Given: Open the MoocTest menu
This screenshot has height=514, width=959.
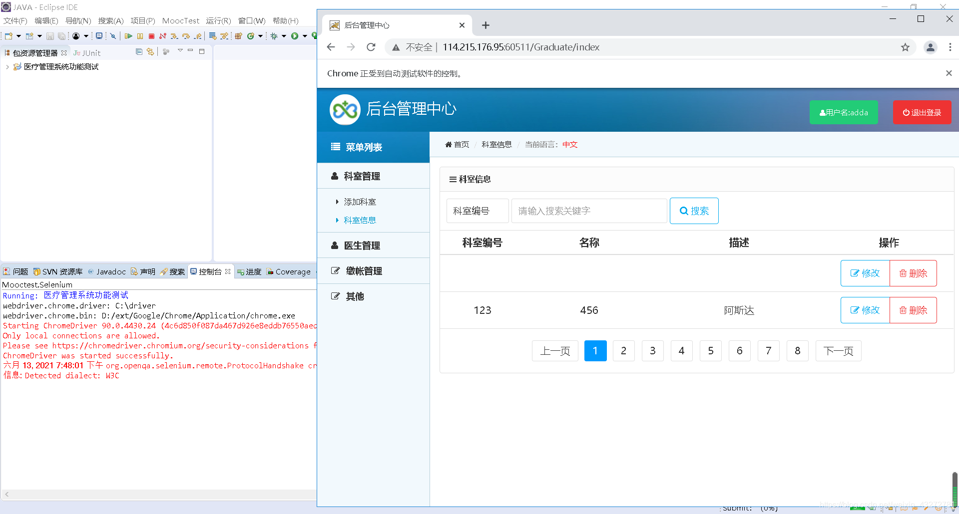Looking at the screenshot, I should [180, 20].
